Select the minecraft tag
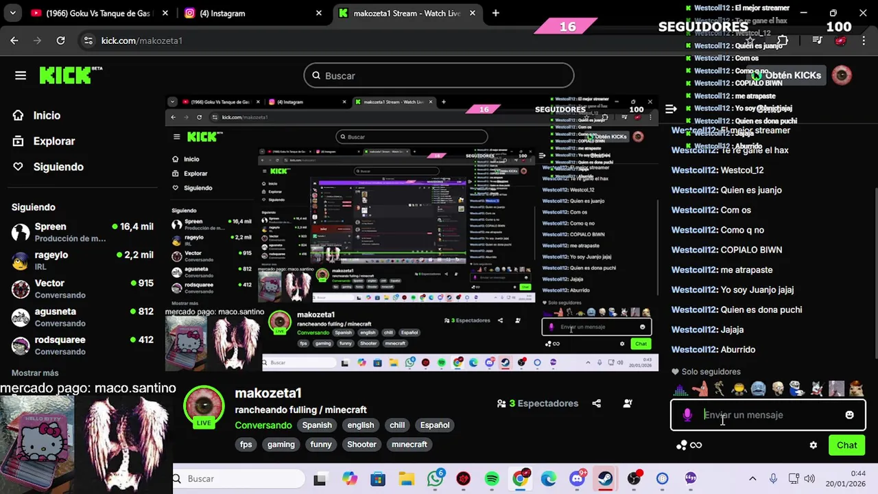Viewport: 878px width, 494px height. click(x=410, y=445)
